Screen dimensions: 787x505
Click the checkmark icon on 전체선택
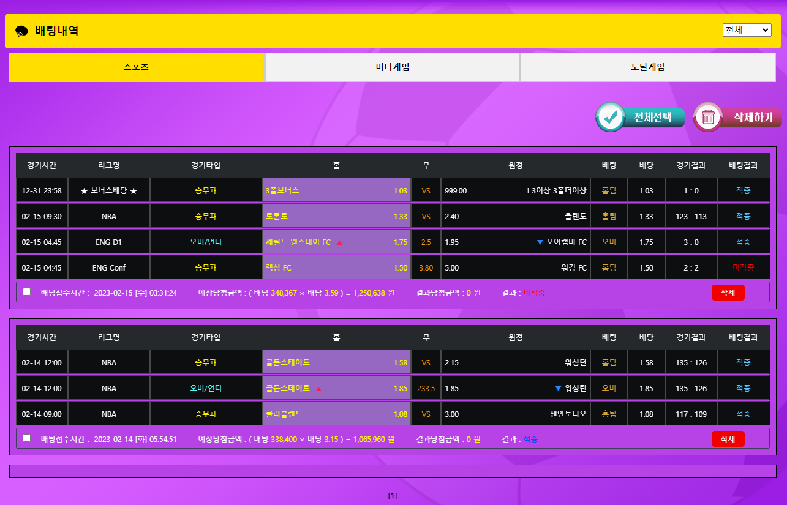610,117
